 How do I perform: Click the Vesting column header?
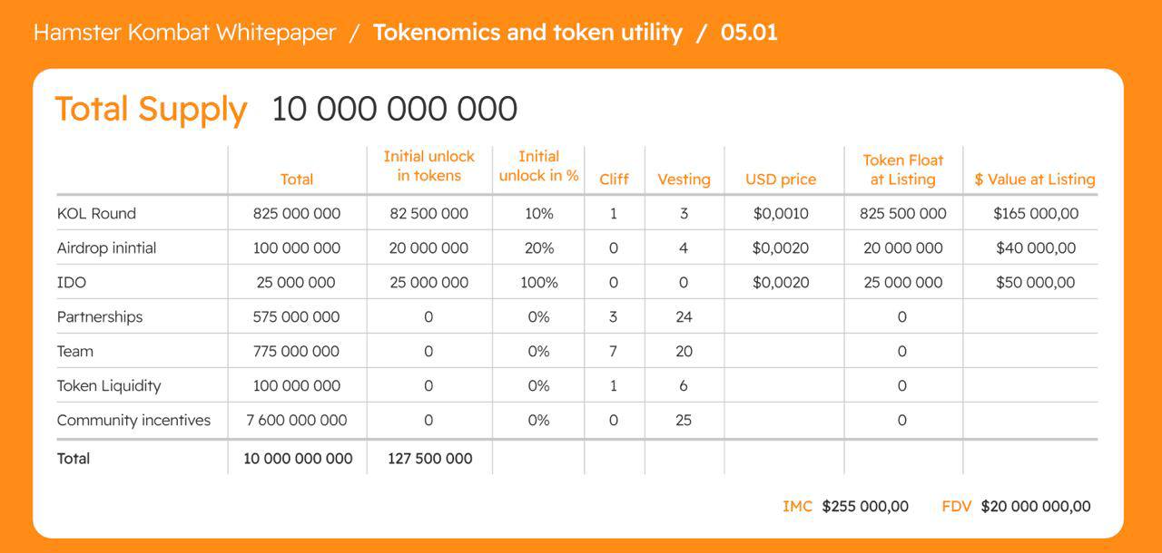coord(684,179)
